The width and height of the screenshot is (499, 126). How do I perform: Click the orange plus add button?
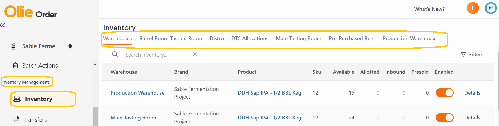pyautogui.click(x=473, y=8)
